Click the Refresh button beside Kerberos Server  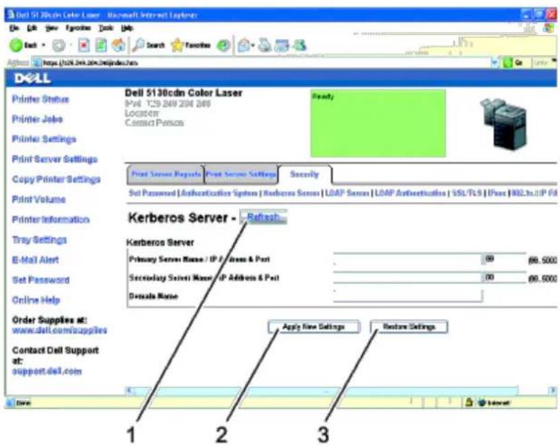(263, 217)
